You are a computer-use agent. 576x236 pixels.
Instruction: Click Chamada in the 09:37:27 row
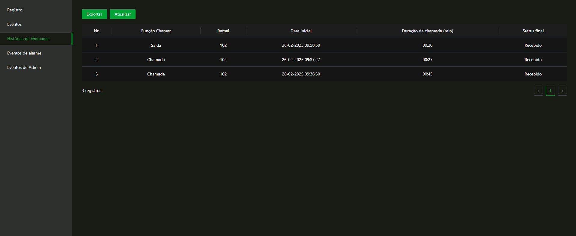click(156, 60)
